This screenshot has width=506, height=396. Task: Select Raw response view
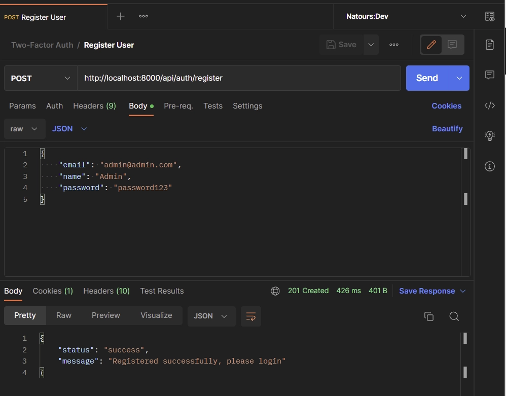63,315
